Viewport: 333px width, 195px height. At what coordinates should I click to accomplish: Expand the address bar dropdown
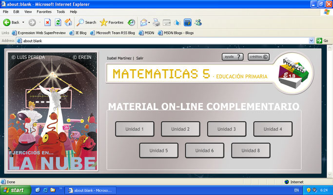[x=312, y=40]
